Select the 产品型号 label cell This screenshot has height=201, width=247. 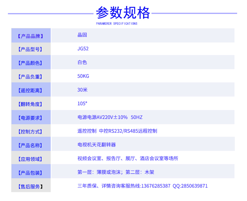point(31,49)
